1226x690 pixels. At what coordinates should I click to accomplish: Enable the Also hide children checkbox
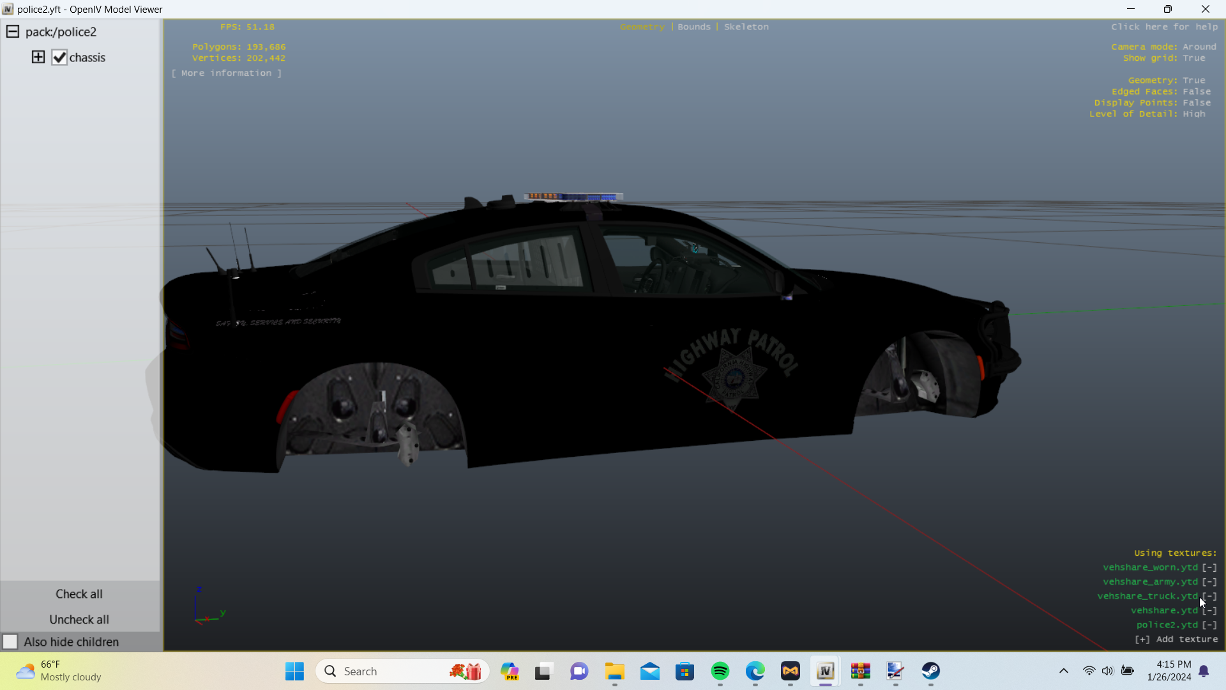(x=10, y=641)
